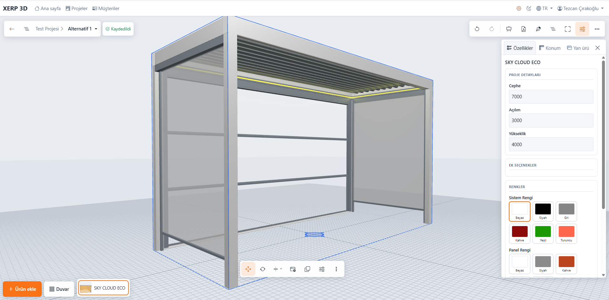Open settings sliders in bottom toolbar
This screenshot has width=609, height=300.
coord(322,269)
